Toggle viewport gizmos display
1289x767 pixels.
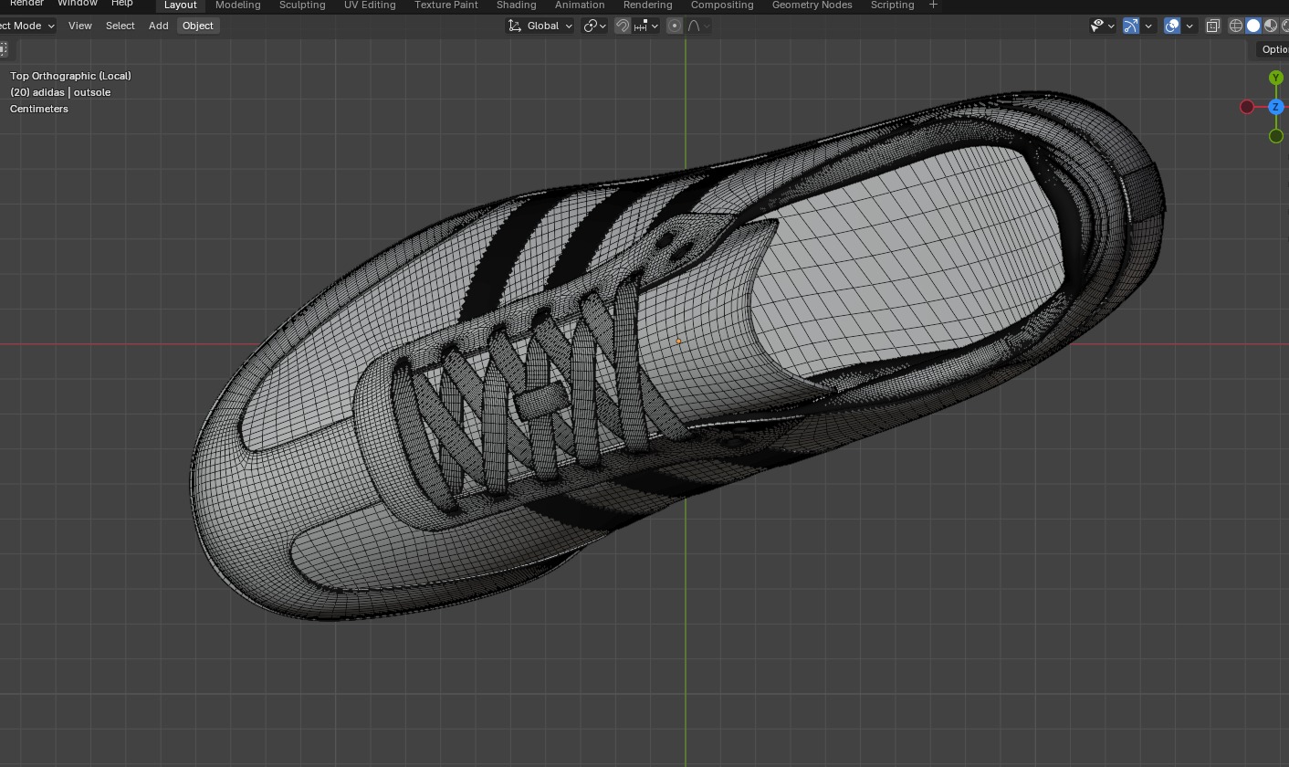click(x=1131, y=26)
